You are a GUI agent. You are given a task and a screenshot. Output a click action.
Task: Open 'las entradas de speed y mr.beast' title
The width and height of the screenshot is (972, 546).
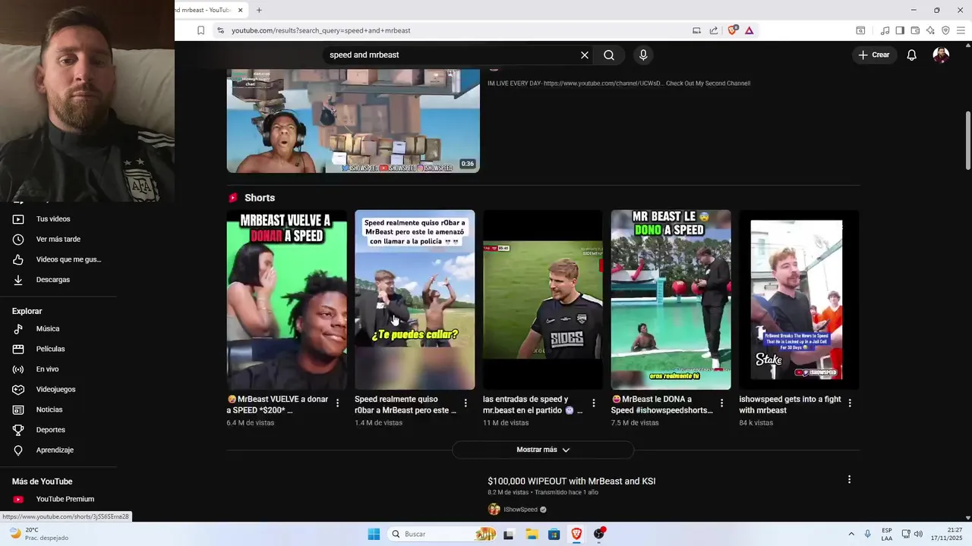(x=533, y=405)
